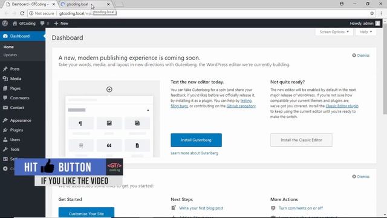Click the Dashboard gauge icon in sidebar
This screenshot has height=218, width=387.
pos(5,36)
